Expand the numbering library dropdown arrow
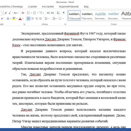The height and width of the screenshot is (131, 131). [37, 13]
